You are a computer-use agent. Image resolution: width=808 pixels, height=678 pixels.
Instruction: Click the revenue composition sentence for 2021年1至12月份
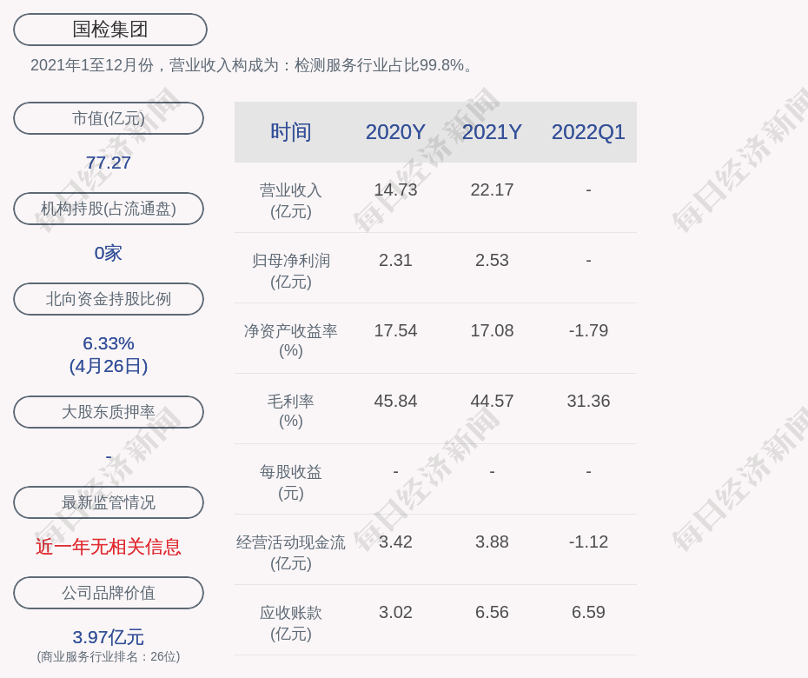coord(251,65)
